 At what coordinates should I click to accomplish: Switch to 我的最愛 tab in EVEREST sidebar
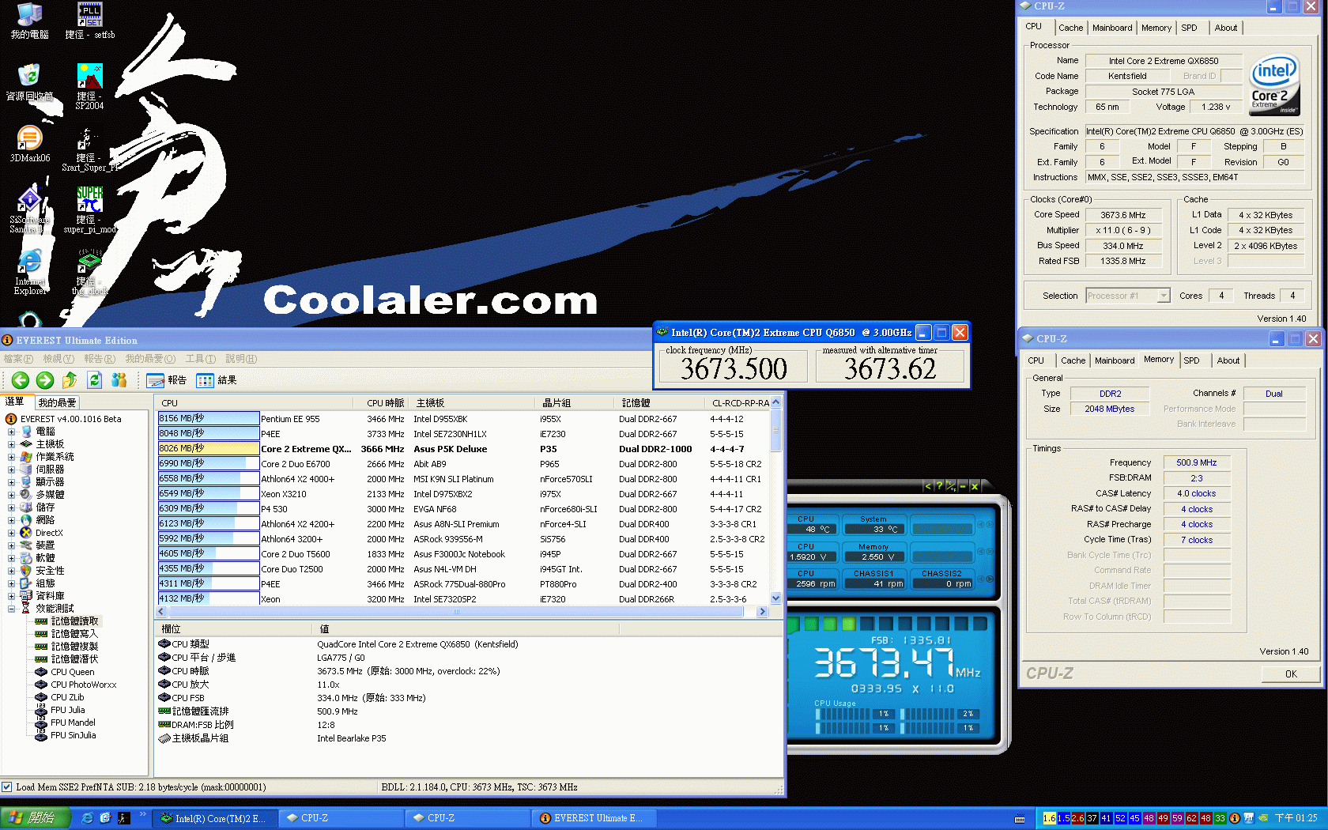click(x=57, y=403)
